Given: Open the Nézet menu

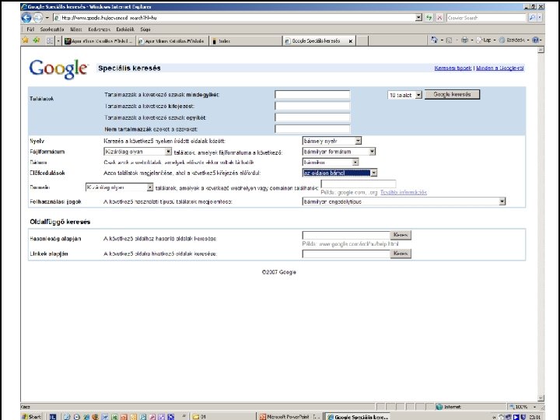Looking at the screenshot, I should tap(75, 30).
